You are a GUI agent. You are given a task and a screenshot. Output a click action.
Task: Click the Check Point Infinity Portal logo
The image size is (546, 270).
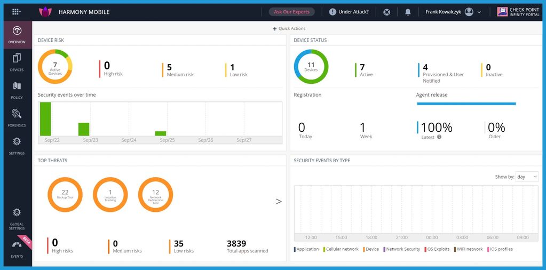[518, 12]
